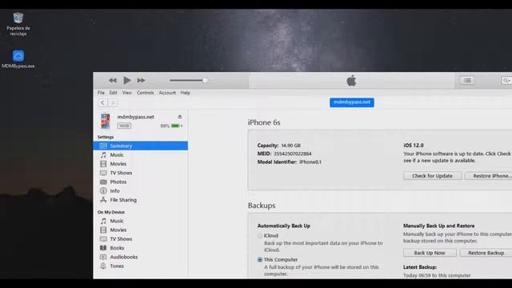
Task: Select the iCloud backup radio option
Action: pos(260,235)
